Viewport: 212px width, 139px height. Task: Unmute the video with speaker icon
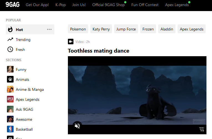click(77, 126)
